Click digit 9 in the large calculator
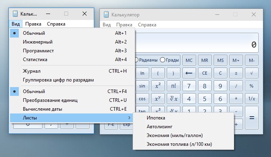The height and width of the screenshot is (157, 271). [220, 86]
